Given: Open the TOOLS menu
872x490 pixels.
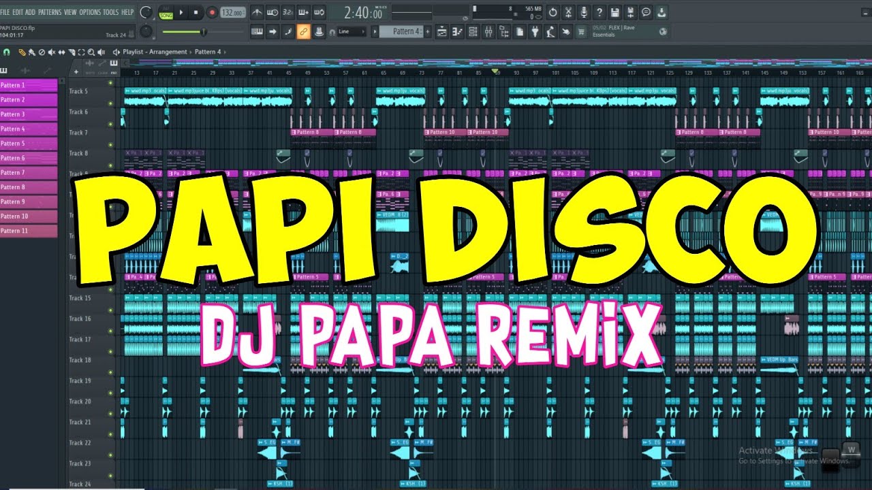Looking at the screenshot, I should (111, 12).
